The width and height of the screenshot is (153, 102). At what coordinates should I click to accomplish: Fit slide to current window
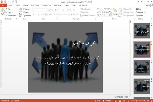pyautogui.click(x=151, y=101)
